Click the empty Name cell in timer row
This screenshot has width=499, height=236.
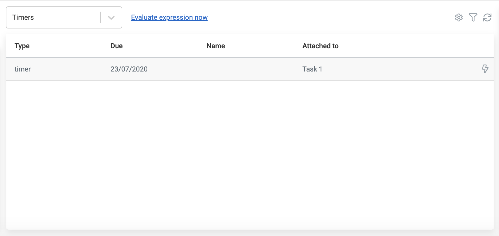tap(233, 69)
